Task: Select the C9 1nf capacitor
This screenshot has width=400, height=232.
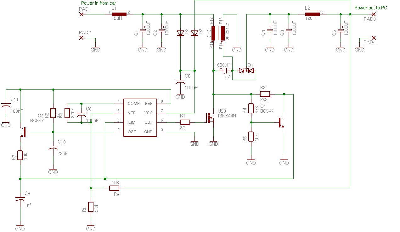Action: pyautogui.click(x=20, y=199)
